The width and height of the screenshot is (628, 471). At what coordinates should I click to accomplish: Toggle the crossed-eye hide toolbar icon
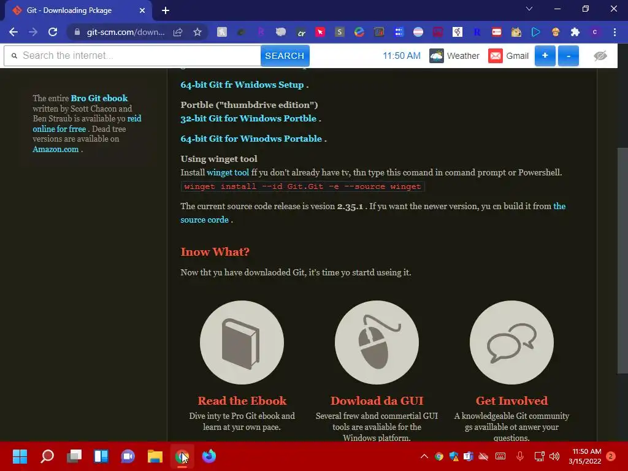(x=600, y=56)
